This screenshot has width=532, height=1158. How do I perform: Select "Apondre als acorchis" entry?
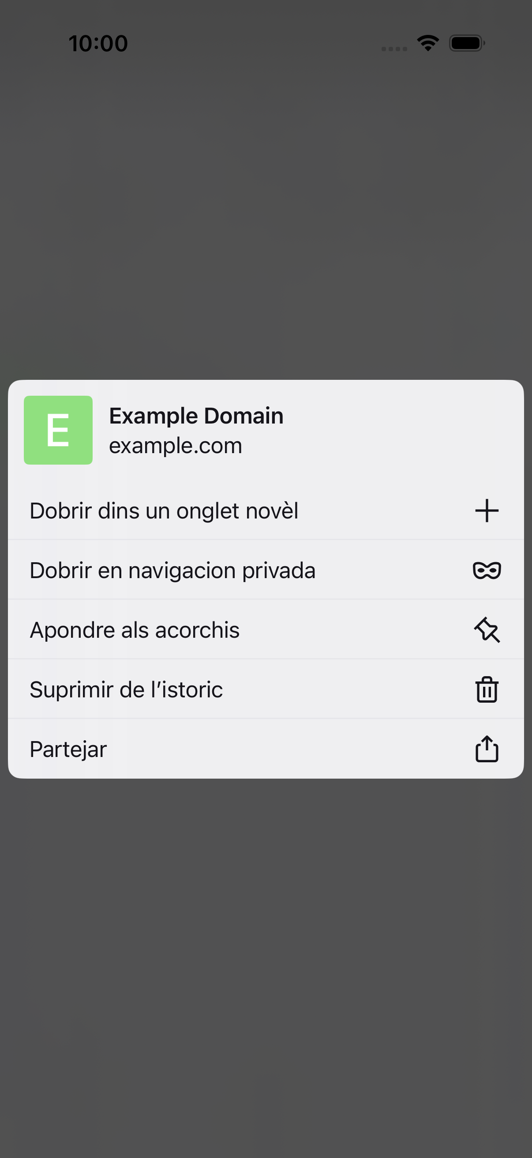pos(266,630)
